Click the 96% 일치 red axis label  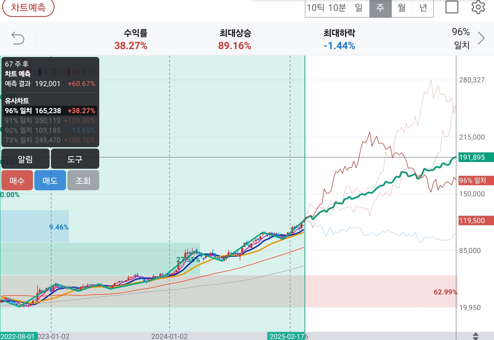coord(476,180)
